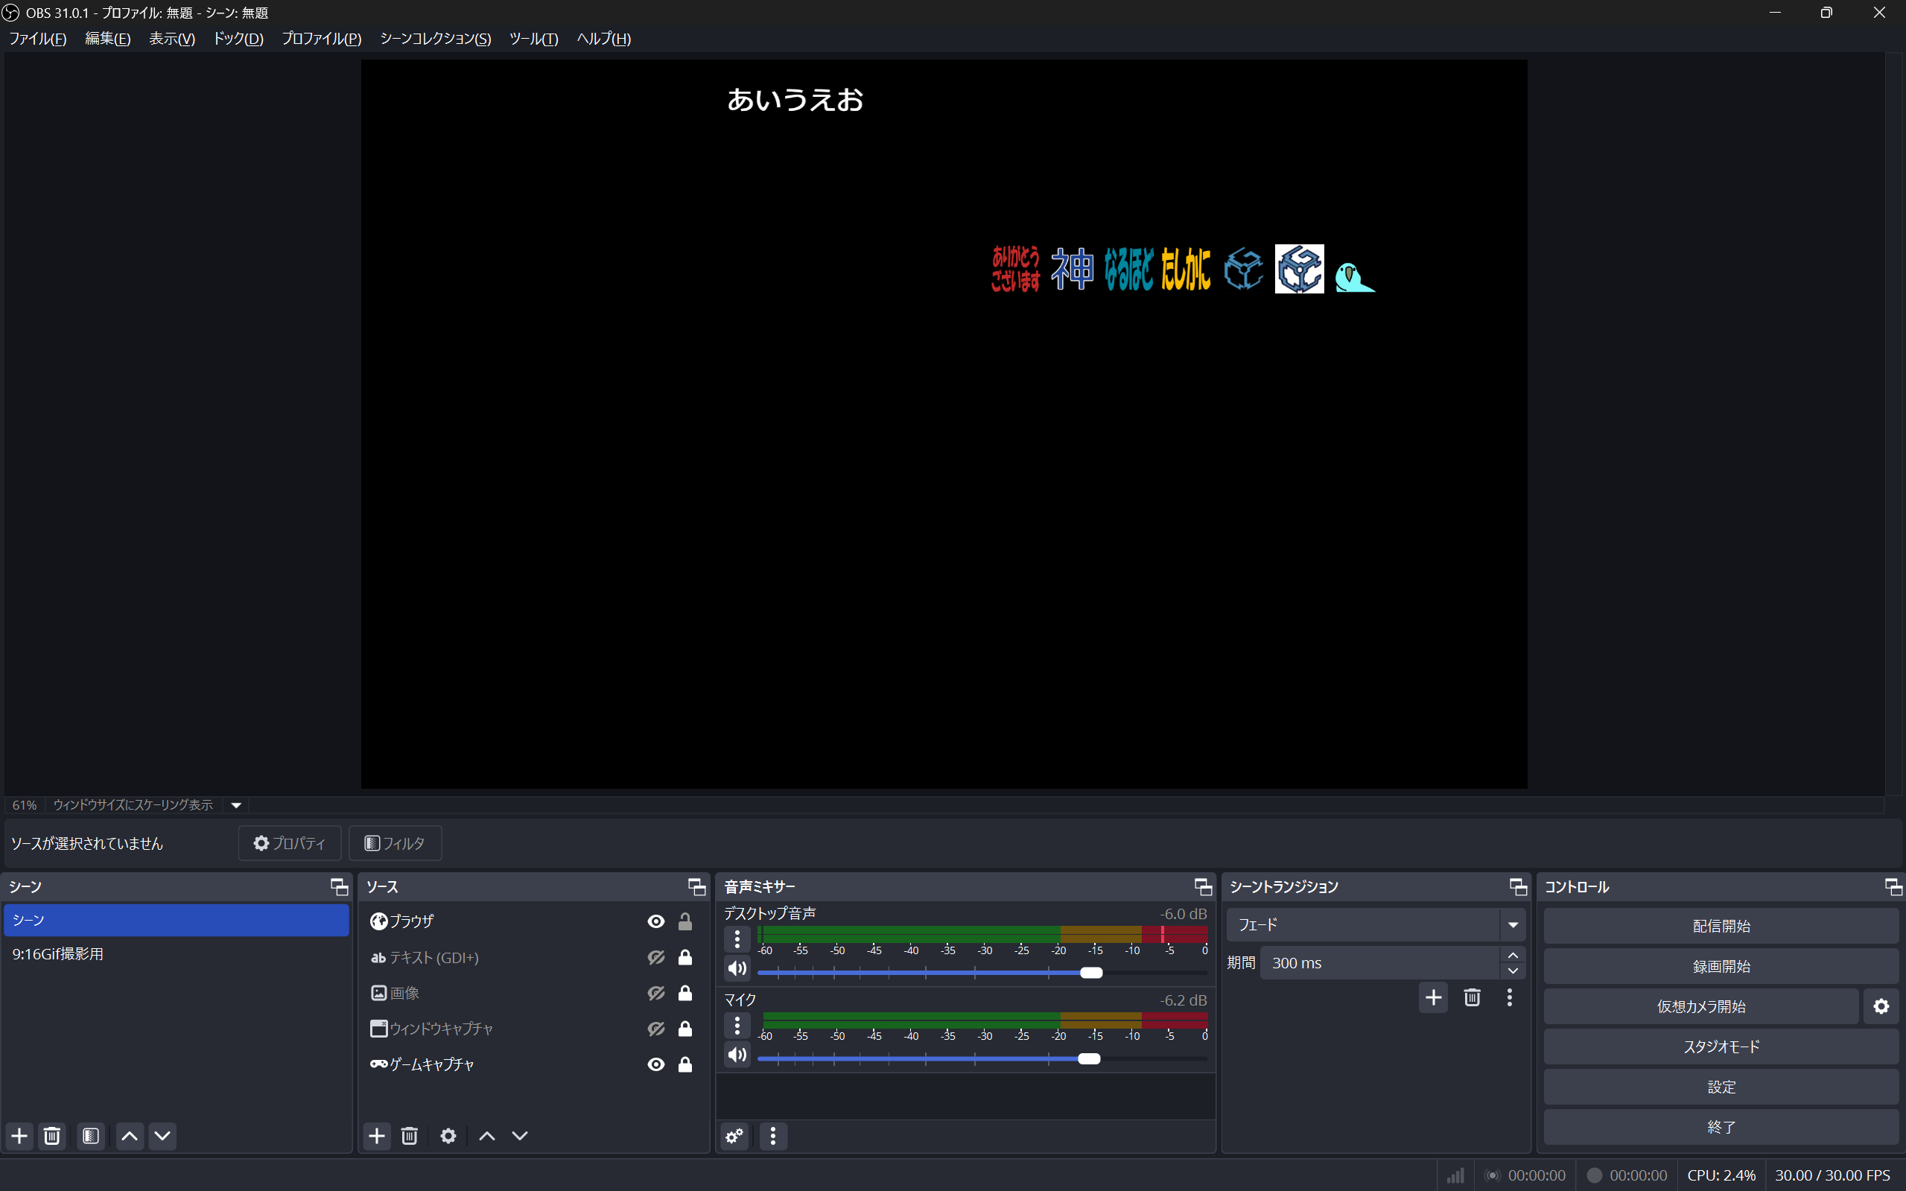Open ドック menu
1906x1191 pixels.
coord(238,39)
